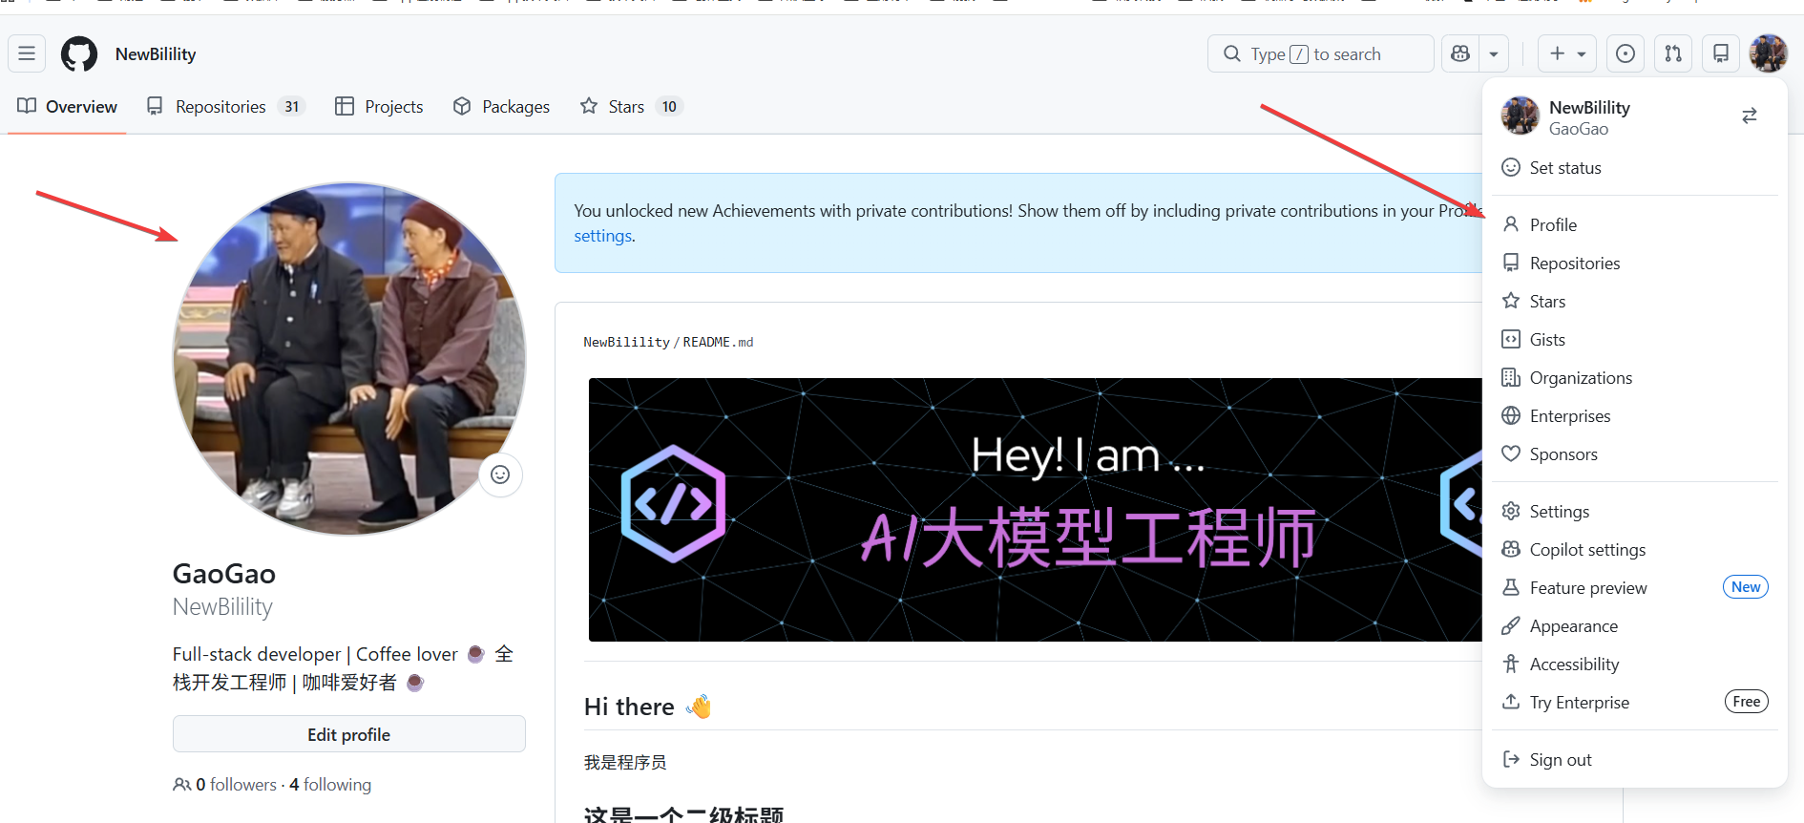Switch to the Projects tab

click(379, 106)
